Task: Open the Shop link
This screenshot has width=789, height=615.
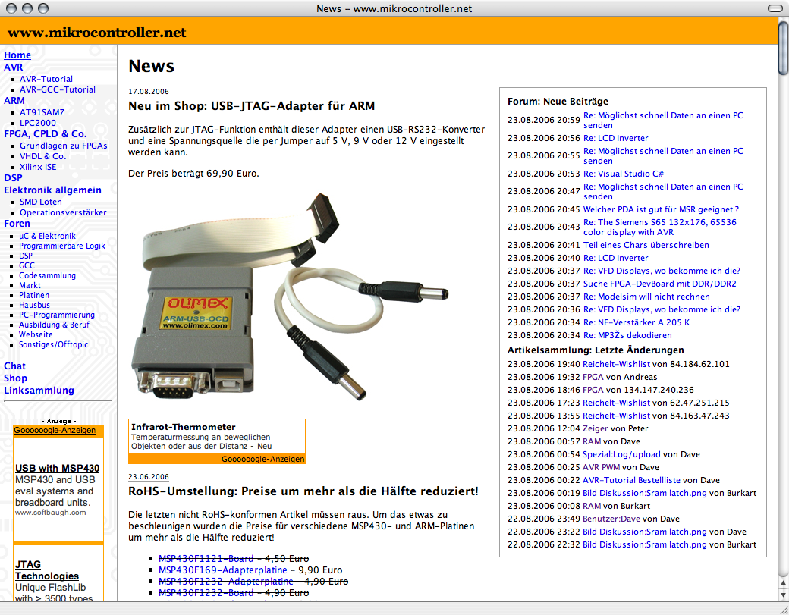Action: pos(16,378)
